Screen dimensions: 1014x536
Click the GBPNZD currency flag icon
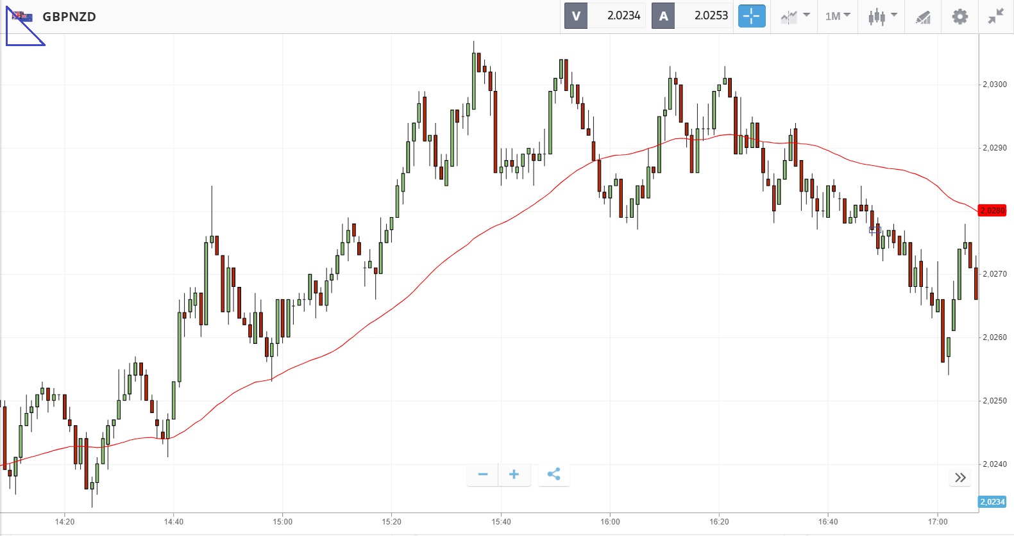[x=22, y=17]
